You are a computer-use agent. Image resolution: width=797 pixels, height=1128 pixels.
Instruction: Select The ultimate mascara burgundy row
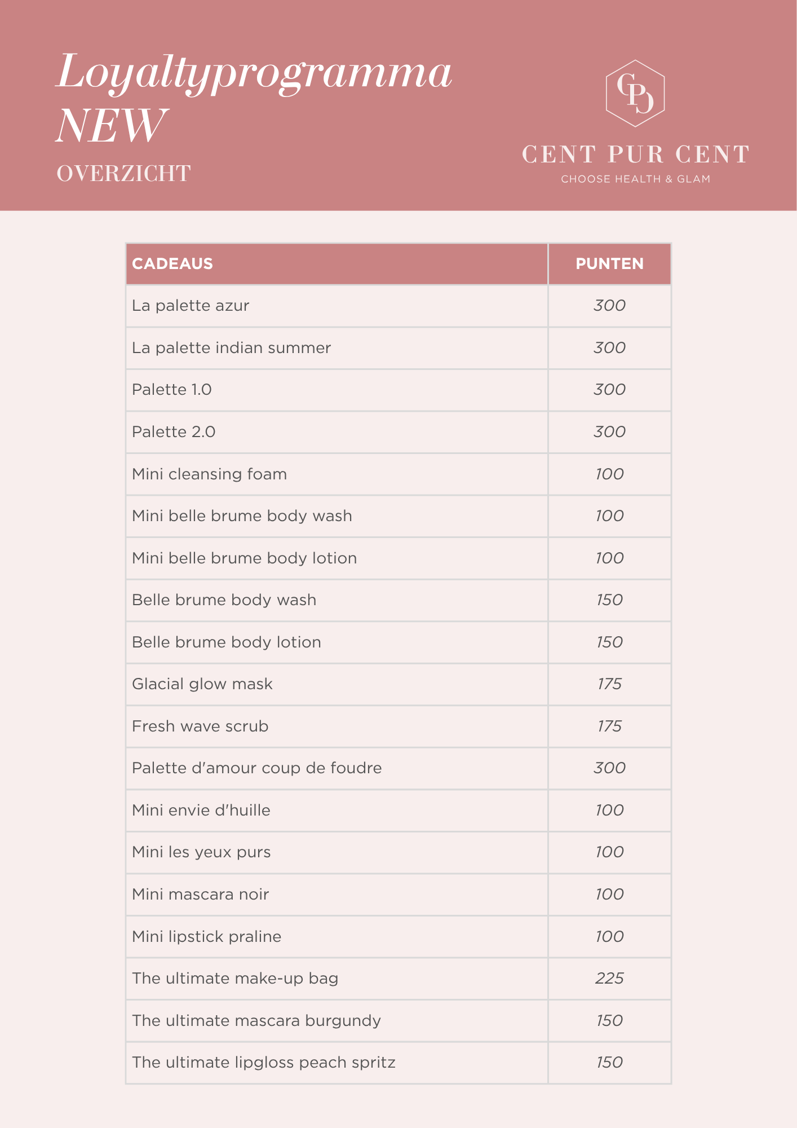coord(256,1021)
